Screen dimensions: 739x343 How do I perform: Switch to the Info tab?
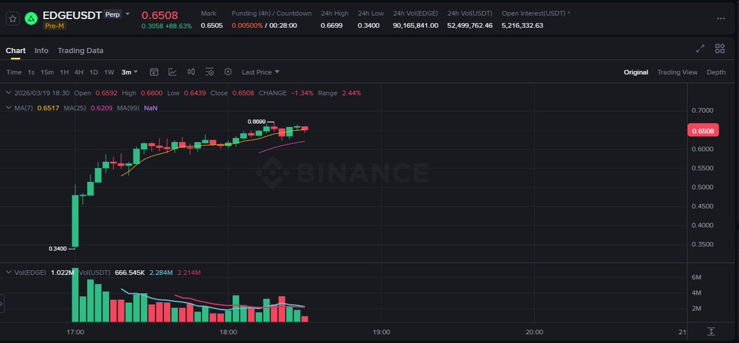(x=41, y=50)
